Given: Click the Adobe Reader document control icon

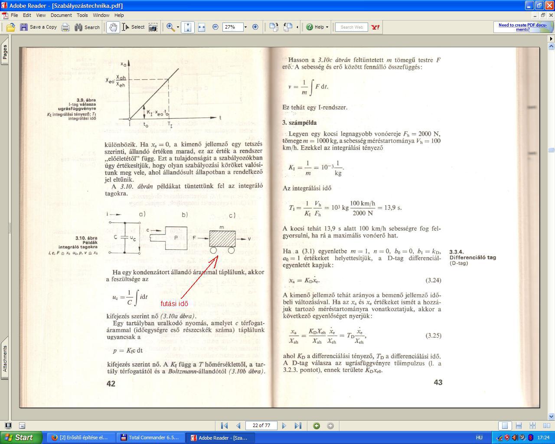Looking at the screenshot, I should click(x=5, y=15).
